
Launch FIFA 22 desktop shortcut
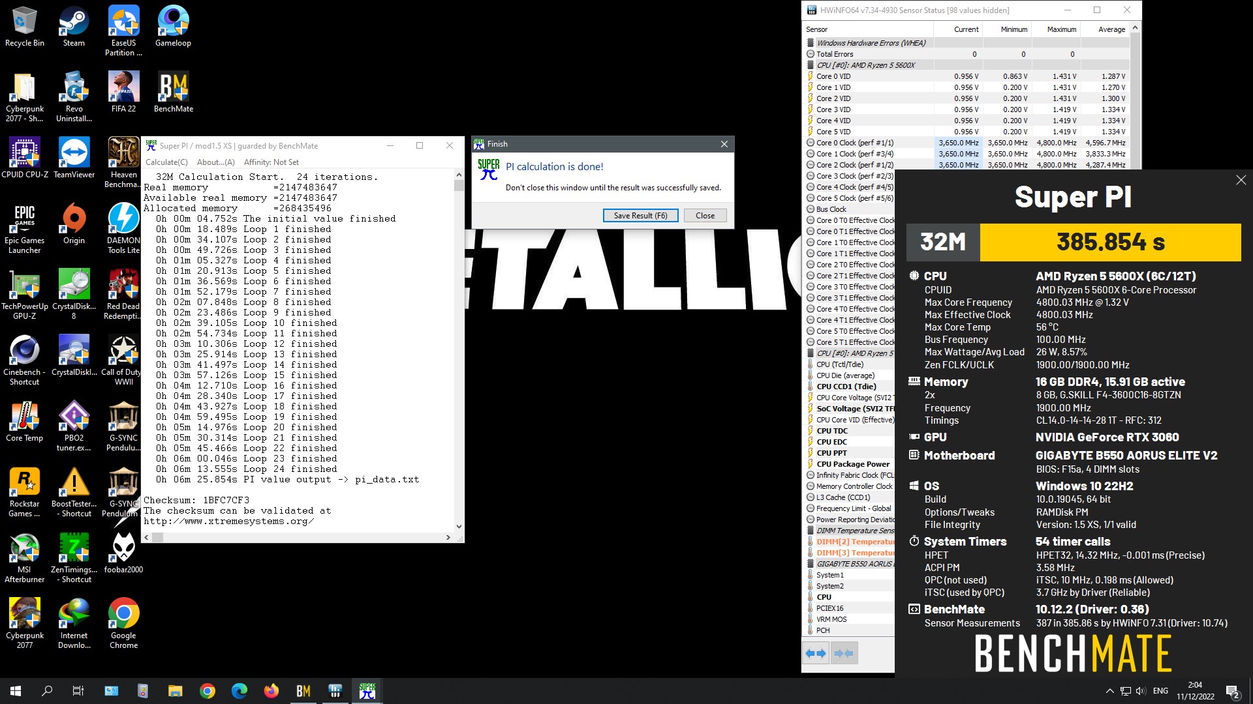tap(123, 93)
